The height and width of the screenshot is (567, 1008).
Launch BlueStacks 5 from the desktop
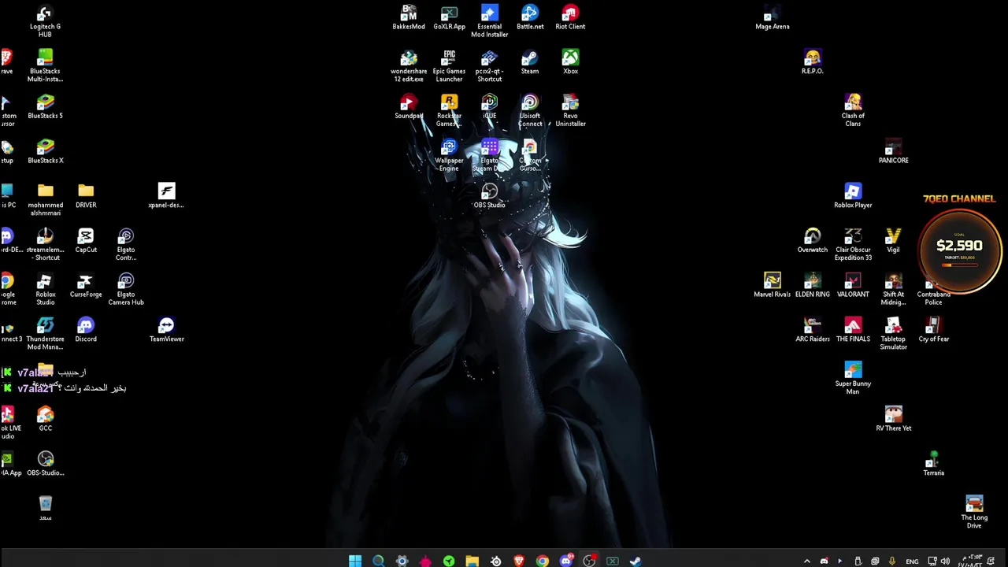pyautogui.click(x=45, y=107)
